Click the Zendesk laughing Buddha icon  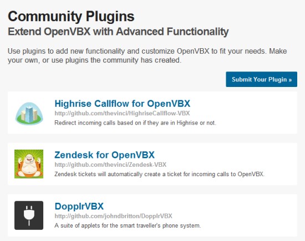[29, 164]
